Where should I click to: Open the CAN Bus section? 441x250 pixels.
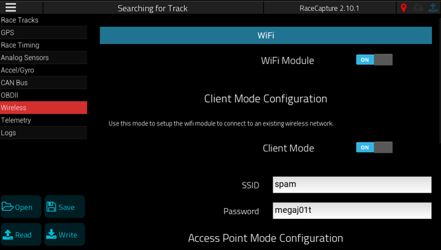pos(43,83)
